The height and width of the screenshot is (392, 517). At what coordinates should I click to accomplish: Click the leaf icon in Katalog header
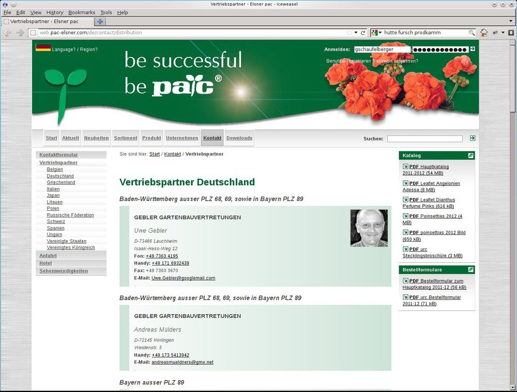pyautogui.click(x=470, y=155)
